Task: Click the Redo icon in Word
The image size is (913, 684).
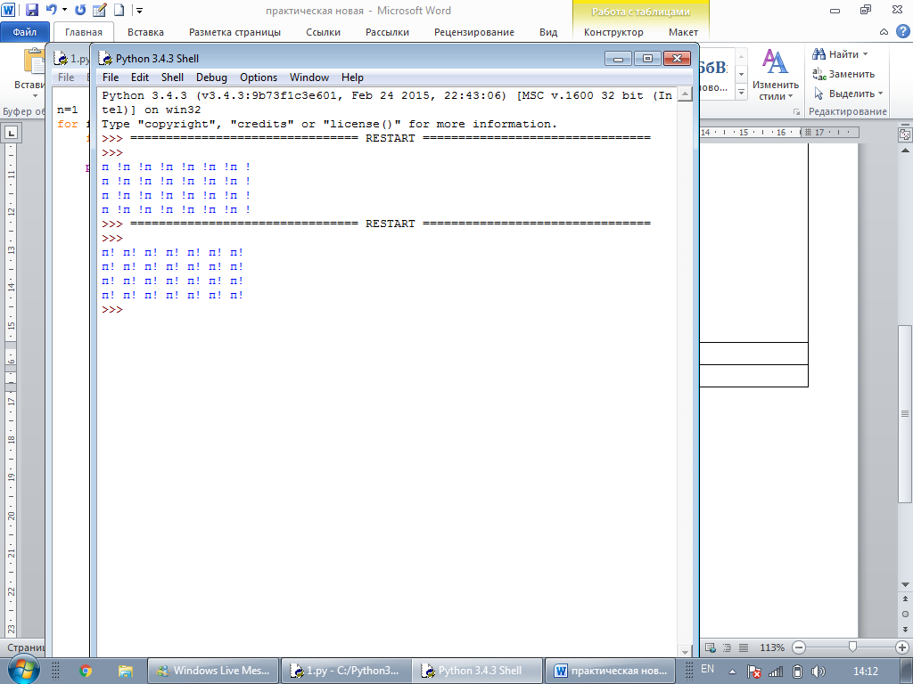Action: (x=80, y=10)
